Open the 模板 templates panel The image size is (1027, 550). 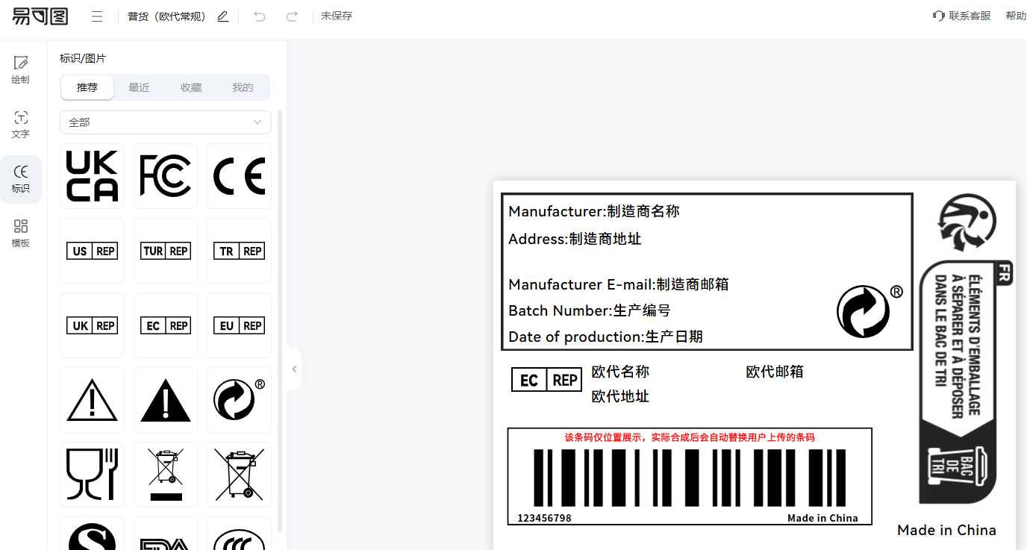[21, 234]
